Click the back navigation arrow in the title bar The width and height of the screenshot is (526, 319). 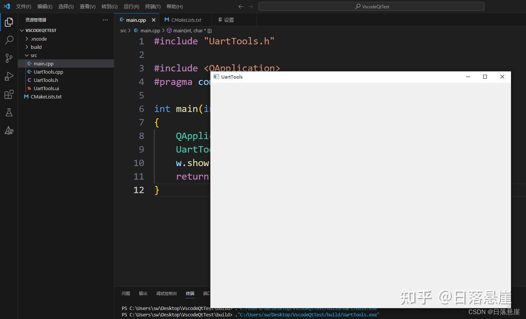coord(240,6)
